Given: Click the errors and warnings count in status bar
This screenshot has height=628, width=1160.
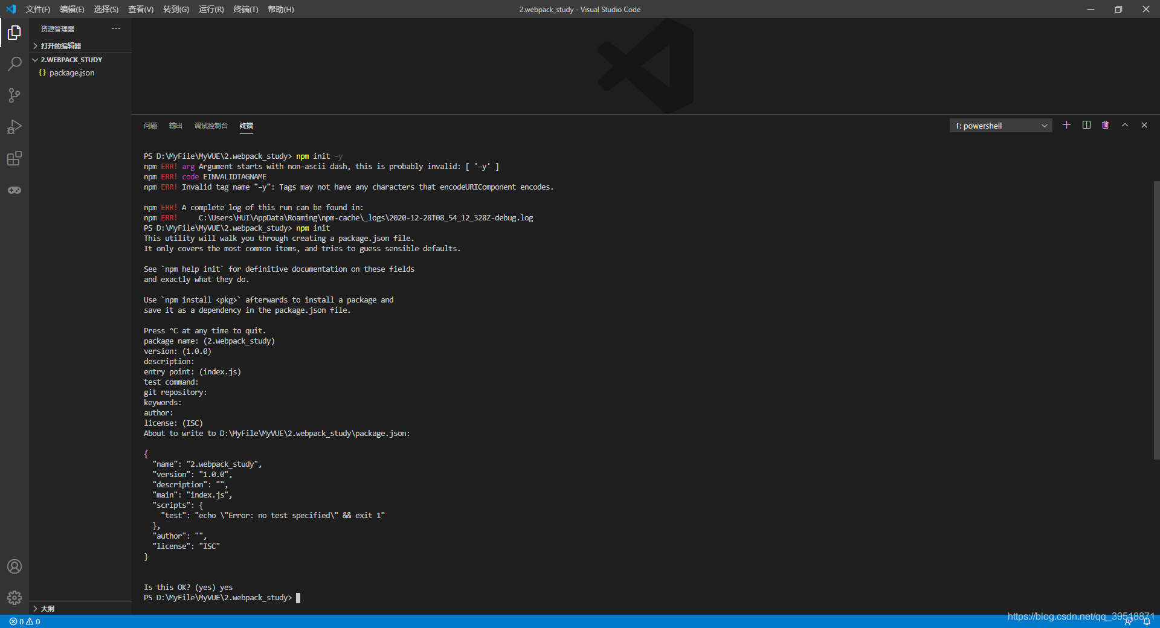Looking at the screenshot, I should point(25,621).
